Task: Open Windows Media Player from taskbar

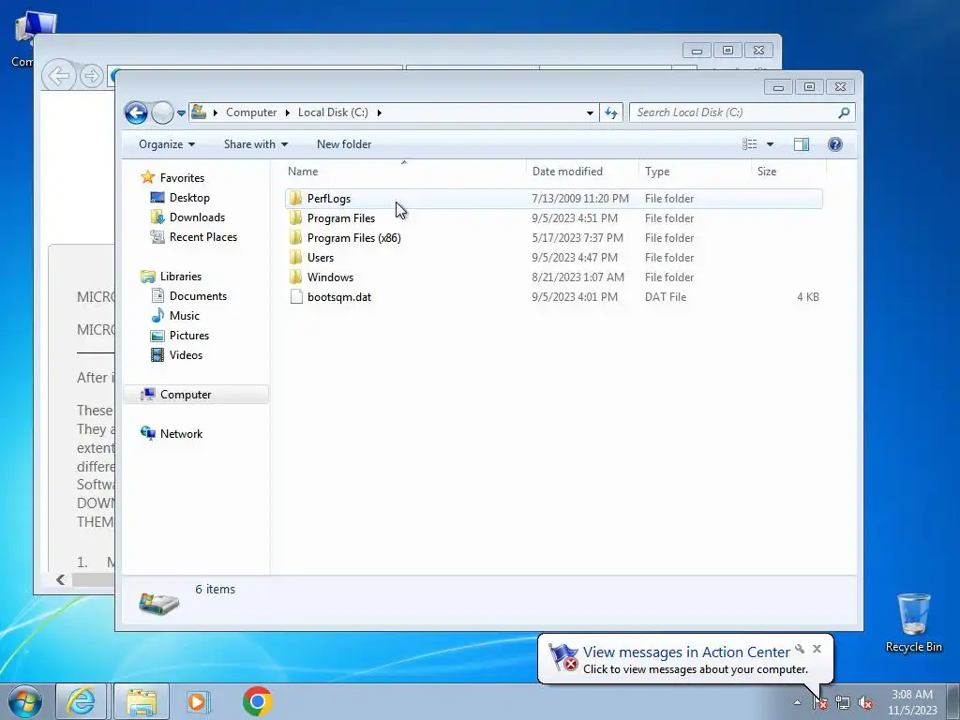Action: (198, 701)
